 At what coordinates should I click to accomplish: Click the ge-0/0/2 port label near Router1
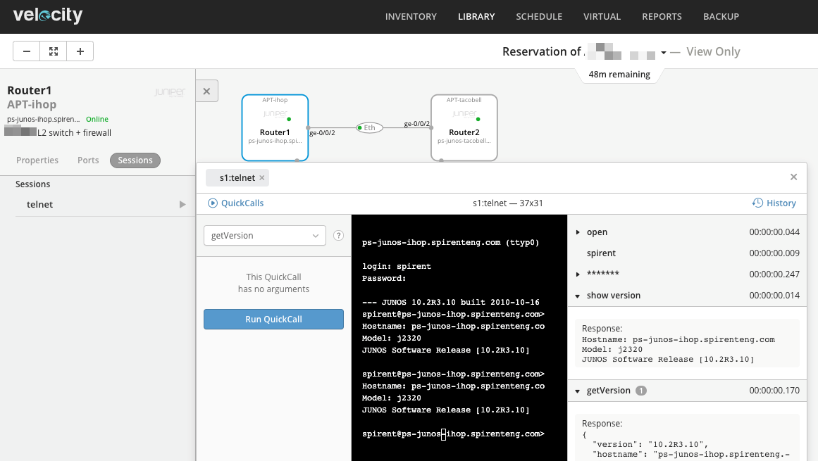(323, 133)
